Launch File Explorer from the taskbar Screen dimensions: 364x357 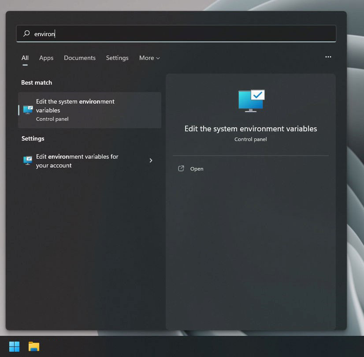(33, 346)
